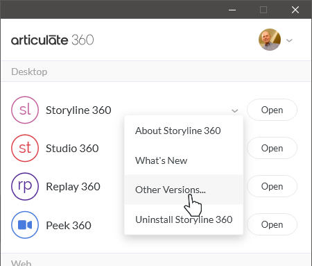The height and width of the screenshot is (266, 312).
Task: Open Peek 360 with its Open button
Action: [x=272, y=224]
